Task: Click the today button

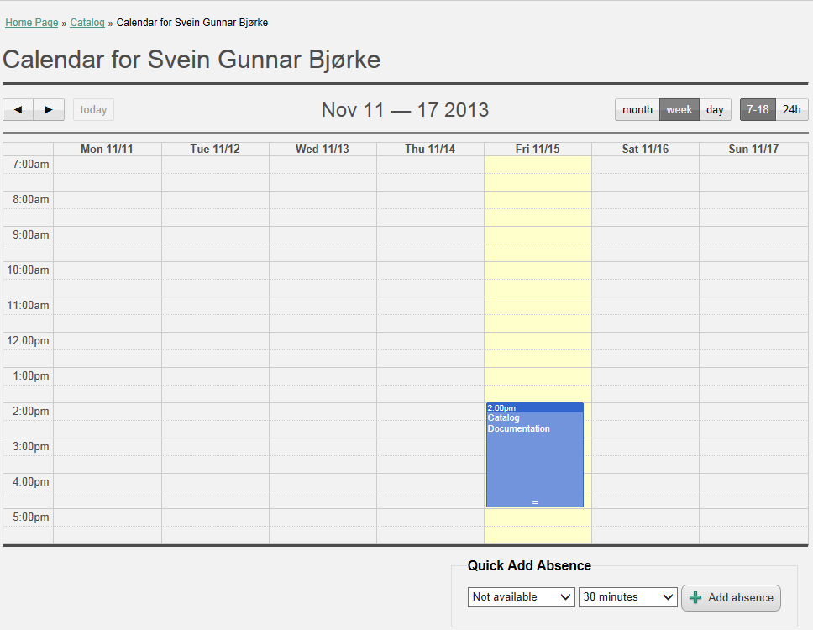Action: (x=93, y=110)
